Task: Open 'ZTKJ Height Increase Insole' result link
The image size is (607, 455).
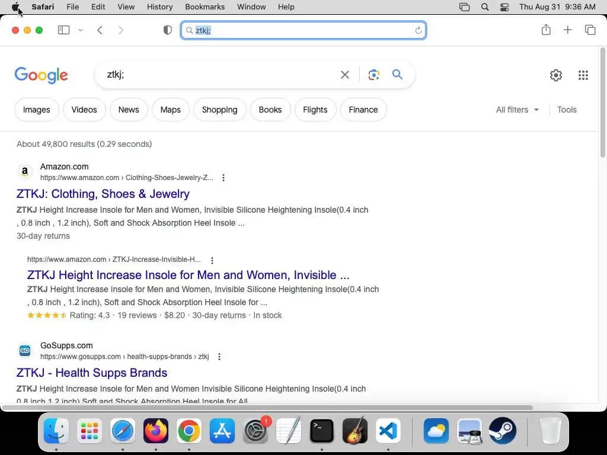Action: click(188, 275)
